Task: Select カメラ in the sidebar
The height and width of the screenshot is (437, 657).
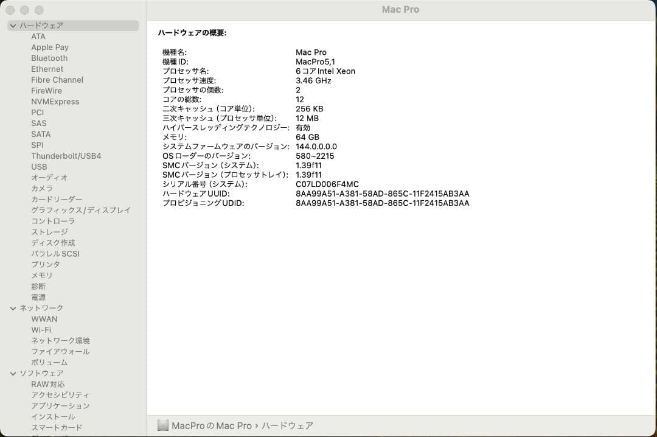Action: point(42,189)
